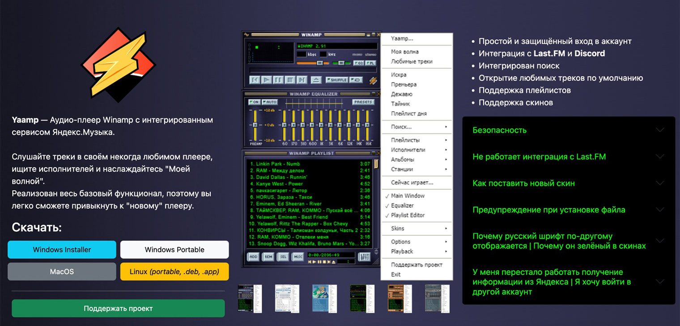Click the playlist LIST OPTS button

point(364,257)
